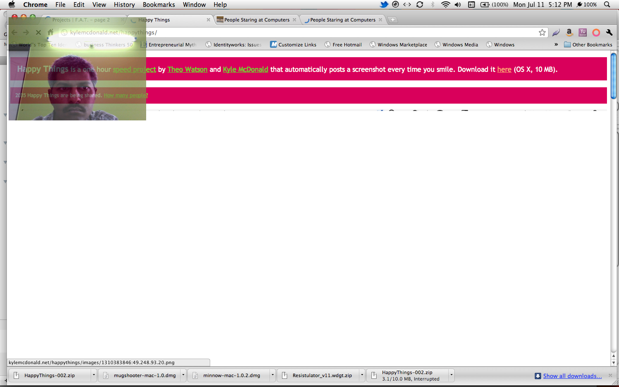Viewport: 619px width, 387px height.
Task: Click the purple feather extension icon
Action: [x=556, y=33]
